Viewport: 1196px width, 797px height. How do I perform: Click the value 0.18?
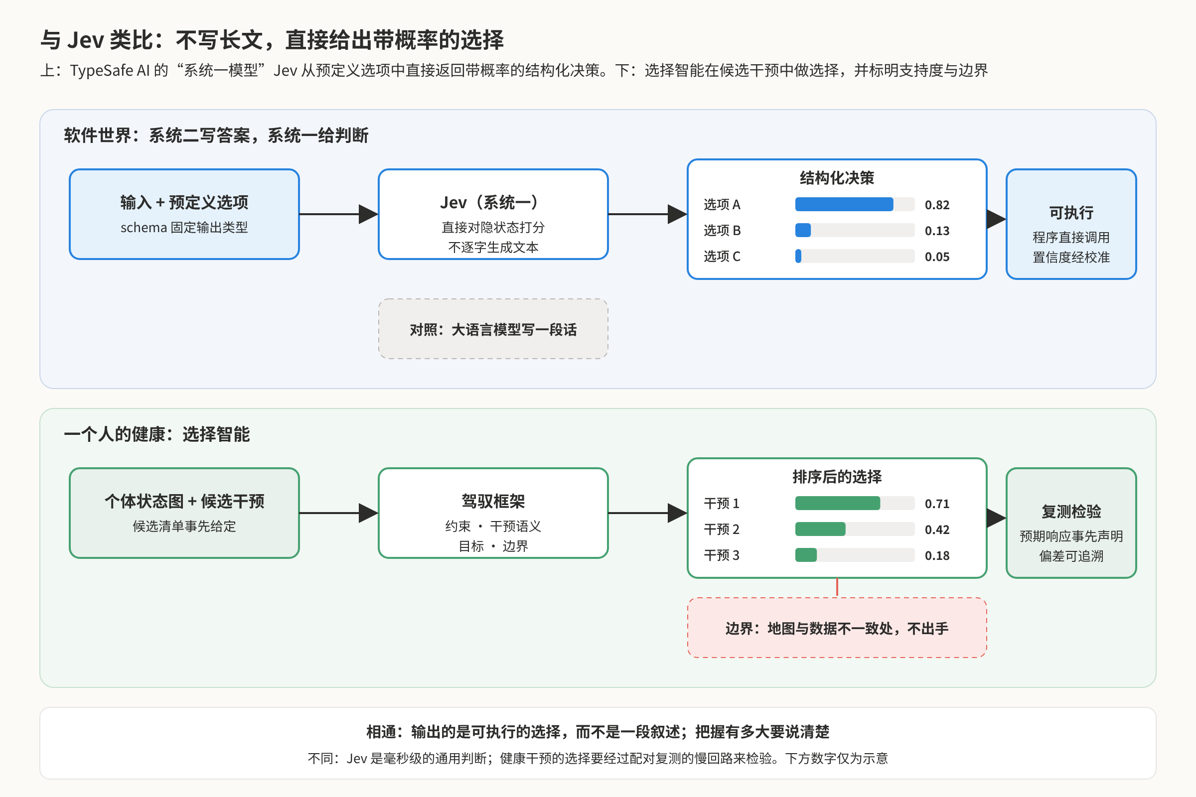tap(937, 555)
